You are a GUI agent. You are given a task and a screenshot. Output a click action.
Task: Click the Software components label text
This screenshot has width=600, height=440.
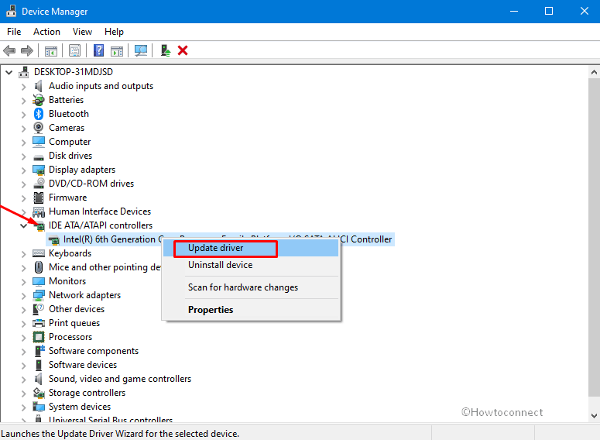(x=94, y=351)
